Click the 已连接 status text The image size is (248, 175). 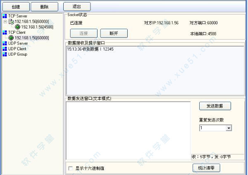[76, 23]
